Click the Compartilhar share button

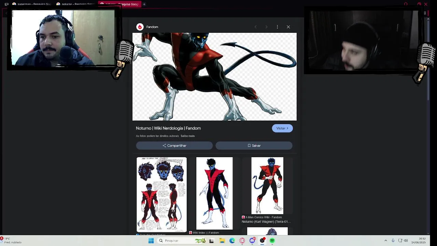pos(174,146)
